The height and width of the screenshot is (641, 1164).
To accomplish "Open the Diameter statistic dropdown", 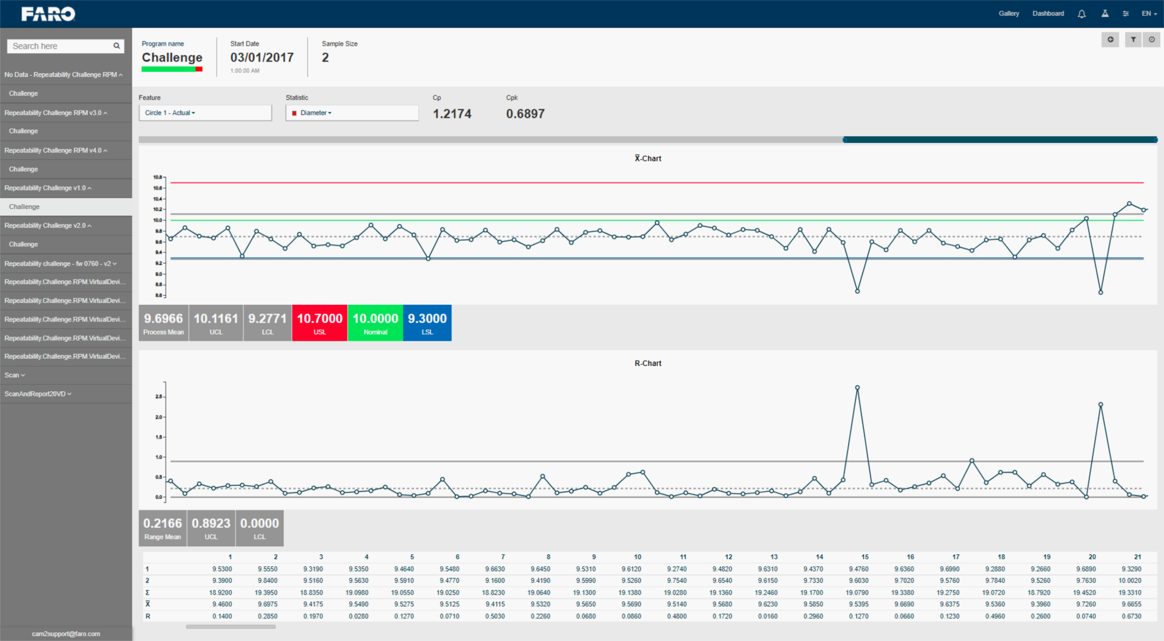I will click(x=352, y=113).
